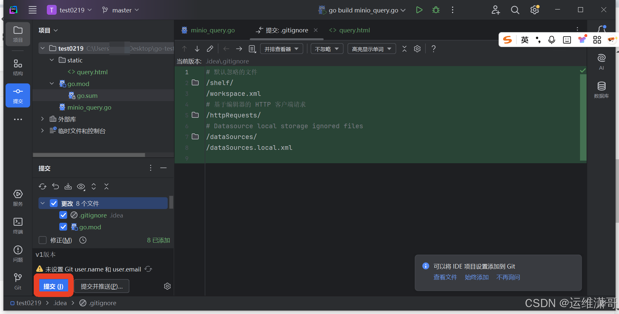Viewport: 619px width, 314px height.
Task: Refresh changes in the commit panel
Action: click(43, 186)
